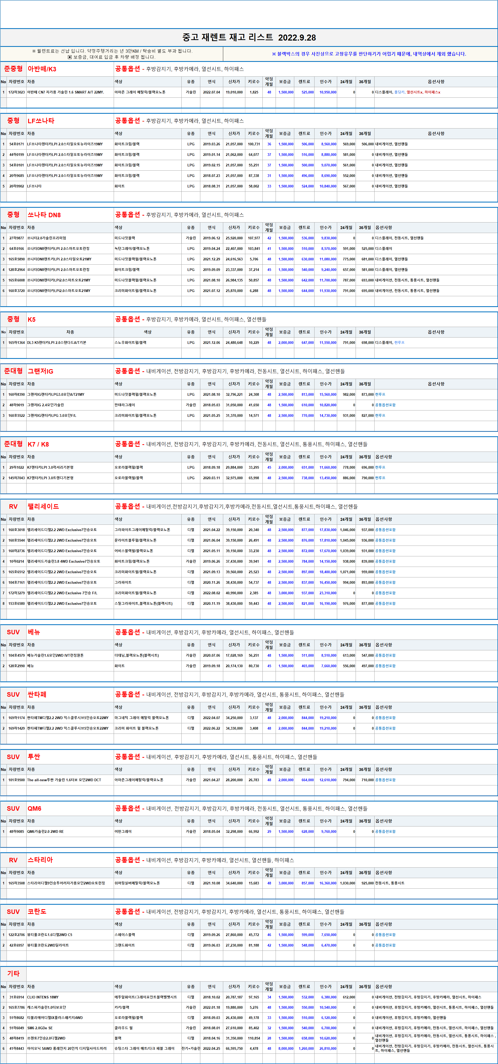Select plate number 165호5890
Viewport: 498px width, 1064px height.
pyautogui.click(x=17, y=259)
